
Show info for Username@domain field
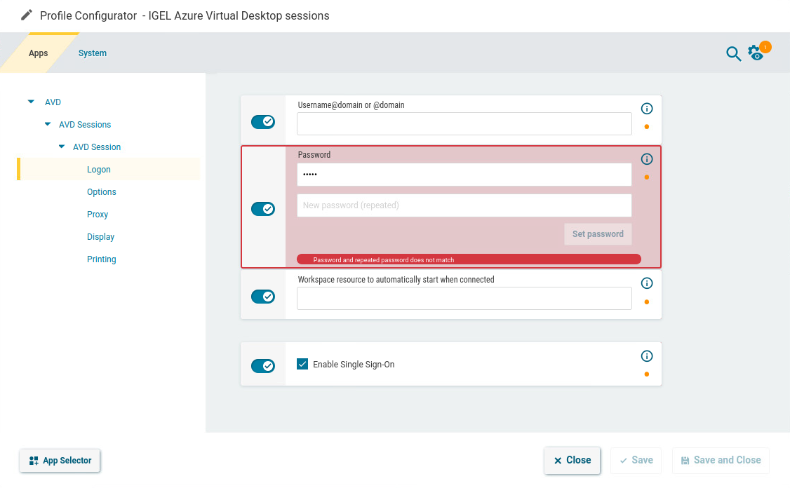point(647,109)
